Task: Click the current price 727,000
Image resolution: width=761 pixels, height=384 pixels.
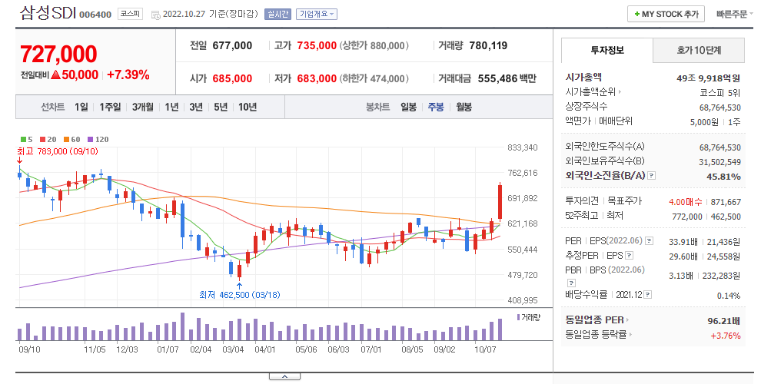Action: pyautogui.click(x=58, y=54)
